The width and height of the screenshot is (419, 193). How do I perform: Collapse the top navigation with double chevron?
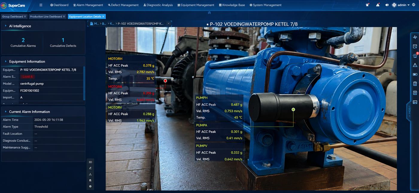pyautogui.click(x=209, y=13)
